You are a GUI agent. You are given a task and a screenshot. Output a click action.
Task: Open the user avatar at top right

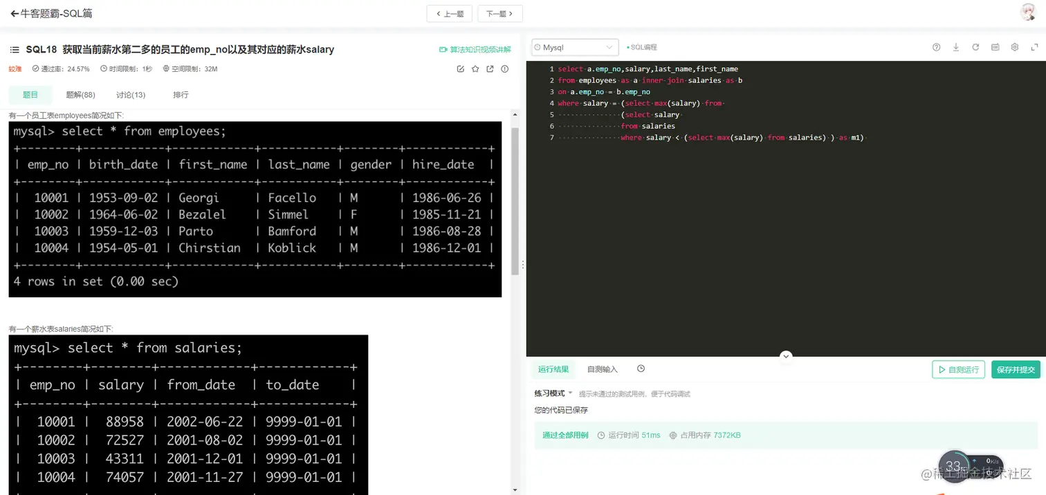point(1028,12)
